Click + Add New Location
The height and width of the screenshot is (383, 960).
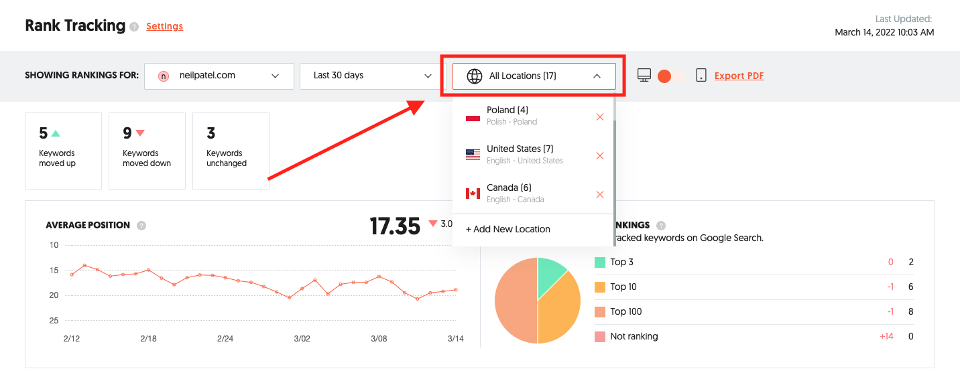[508, 229]
